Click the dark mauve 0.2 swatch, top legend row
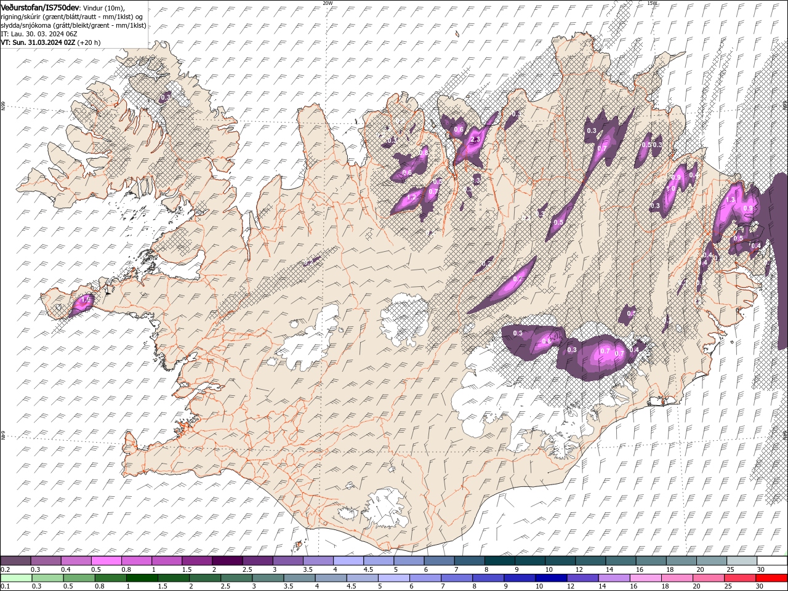 (15, 561)
